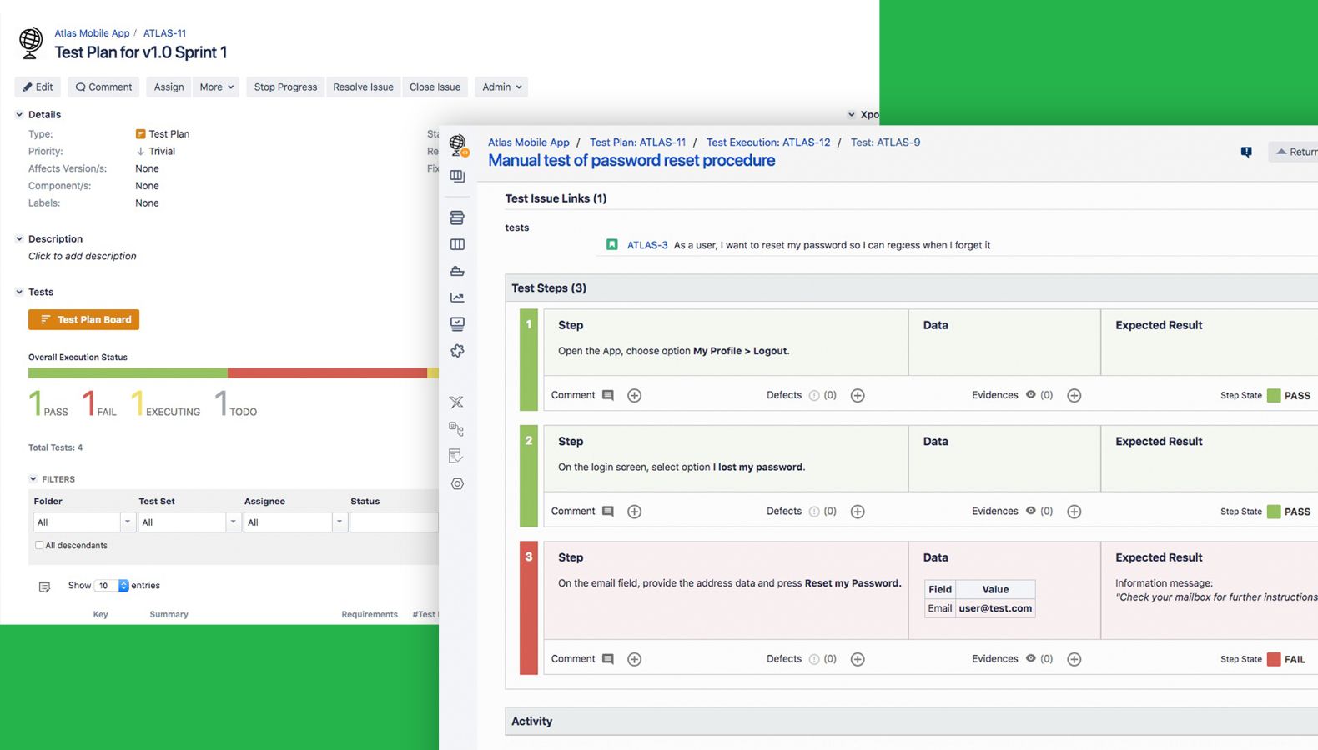This screenshot has width=1318, height=750.
Task: Open the ATLAS-3 issue link
Action: [646, 245]
